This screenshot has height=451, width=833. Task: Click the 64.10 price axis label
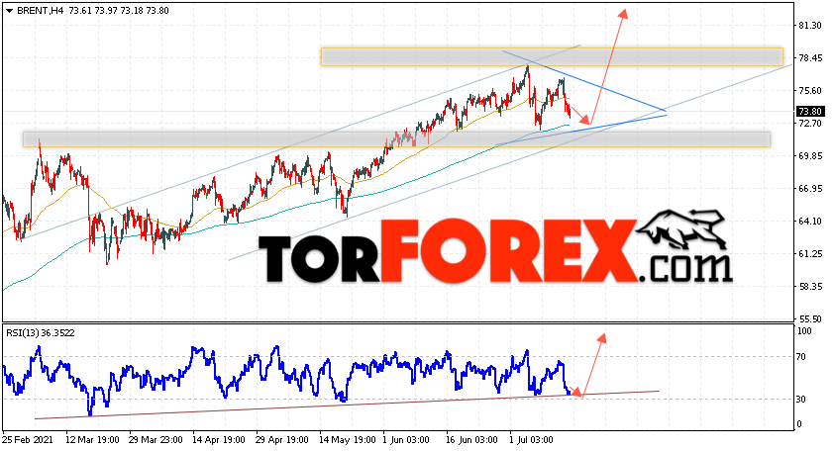coord(809,222)
